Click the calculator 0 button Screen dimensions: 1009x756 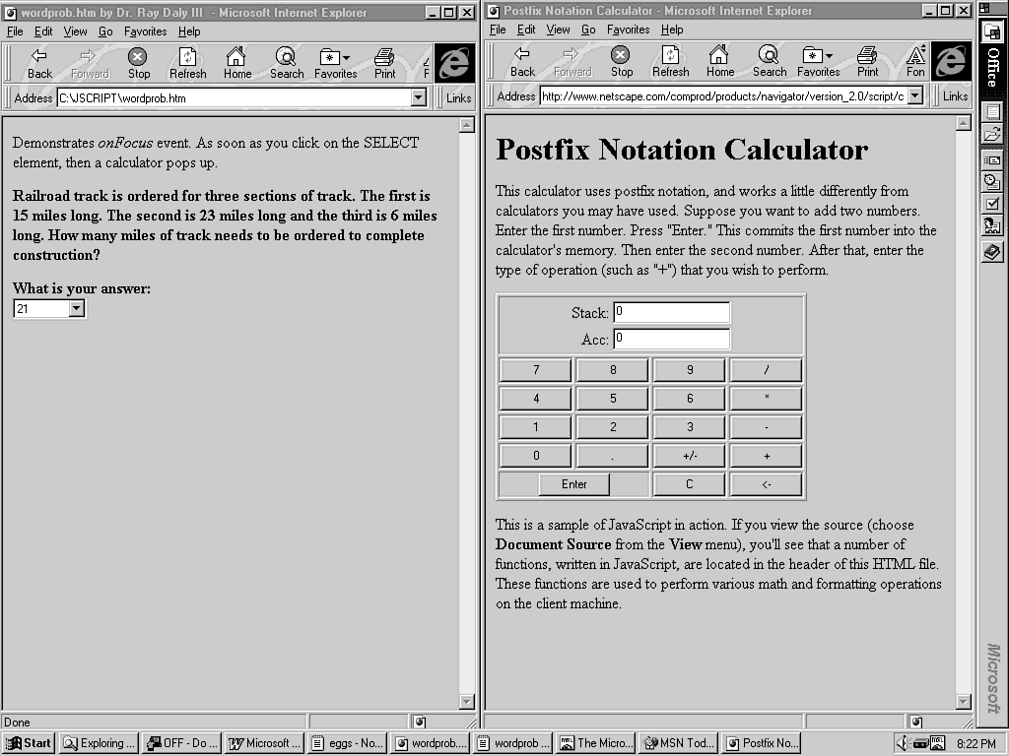click(x=535, y=456)
